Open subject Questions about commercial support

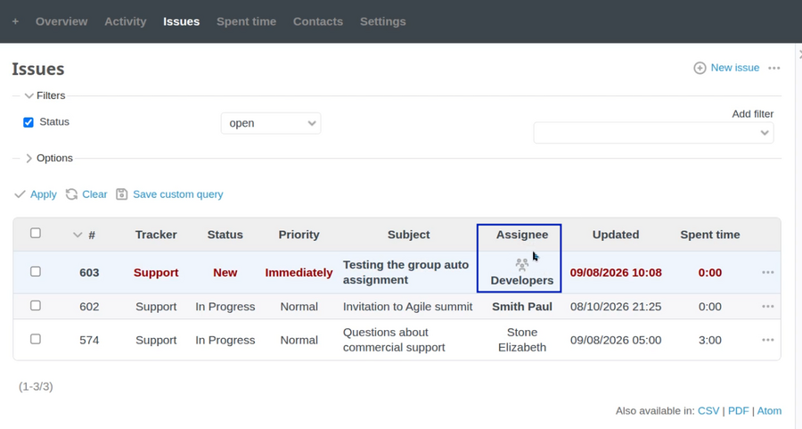[x=394, y=340]
